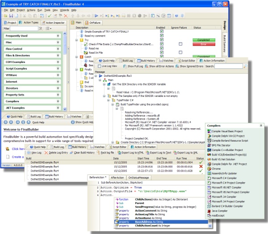Click Delete Log Entry in Build History toolbar
The image size is (268, 234).
point(56,153)
